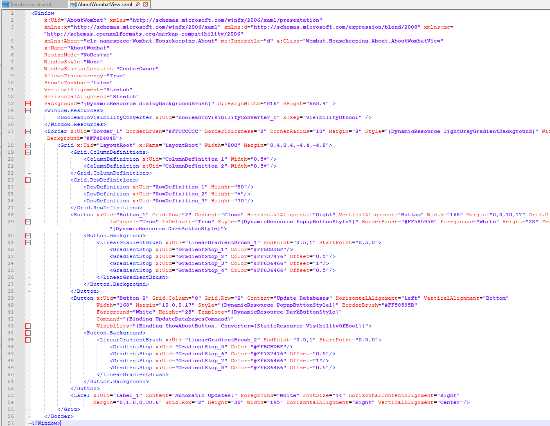
Task: Pin the AboutWombatView.xaml tab
Action: click(138, 4)
